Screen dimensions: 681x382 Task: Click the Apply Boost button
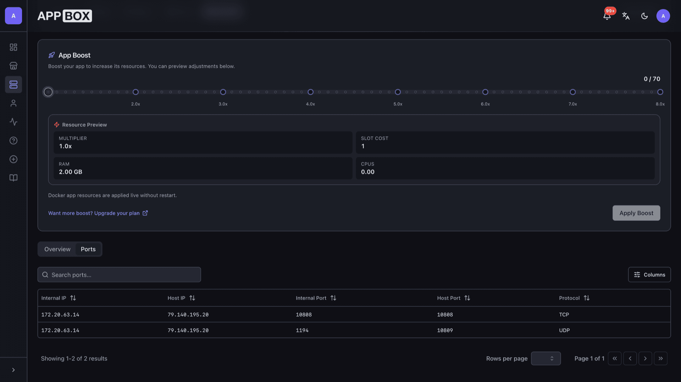[x=636, y=213]
